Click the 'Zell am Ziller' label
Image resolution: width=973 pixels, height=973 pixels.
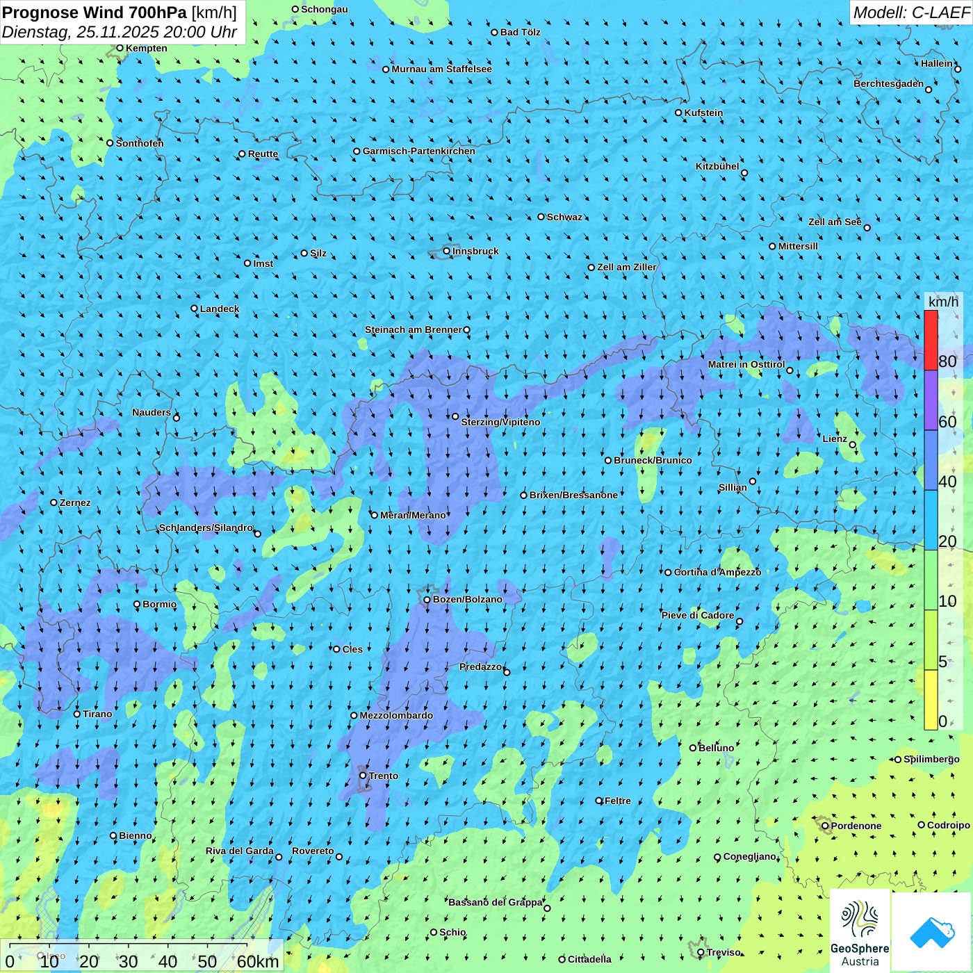[x=626, y=267]
